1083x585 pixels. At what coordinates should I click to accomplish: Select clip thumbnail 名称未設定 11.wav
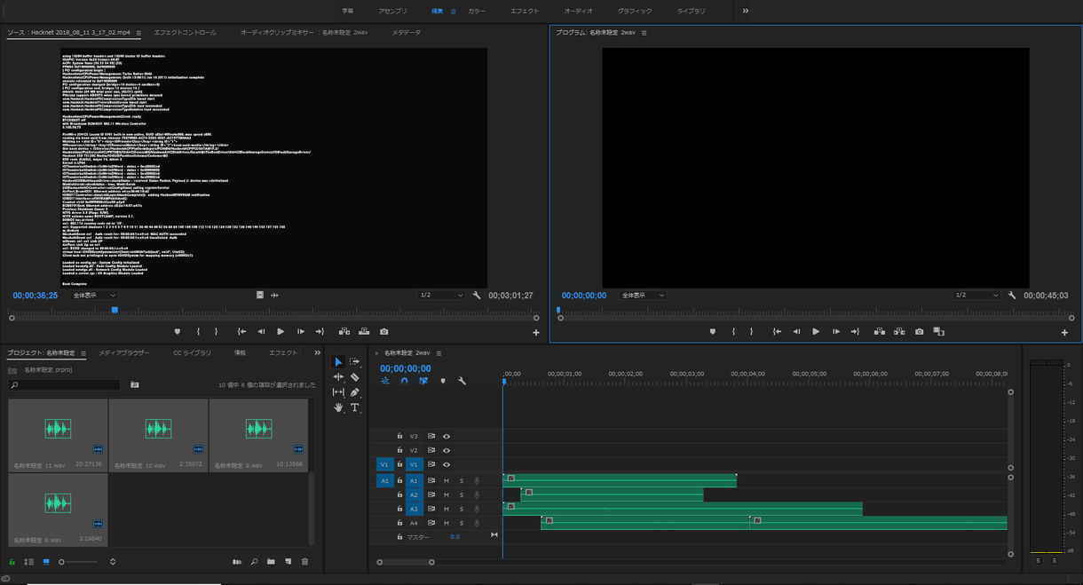point(59,435)
